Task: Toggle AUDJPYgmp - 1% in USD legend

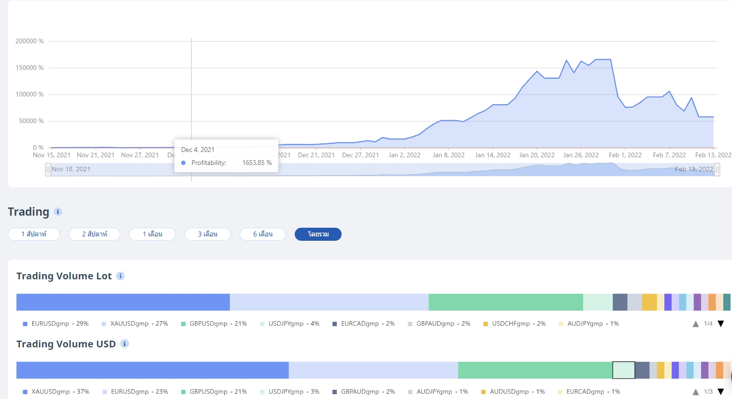Action: (438, 392)
